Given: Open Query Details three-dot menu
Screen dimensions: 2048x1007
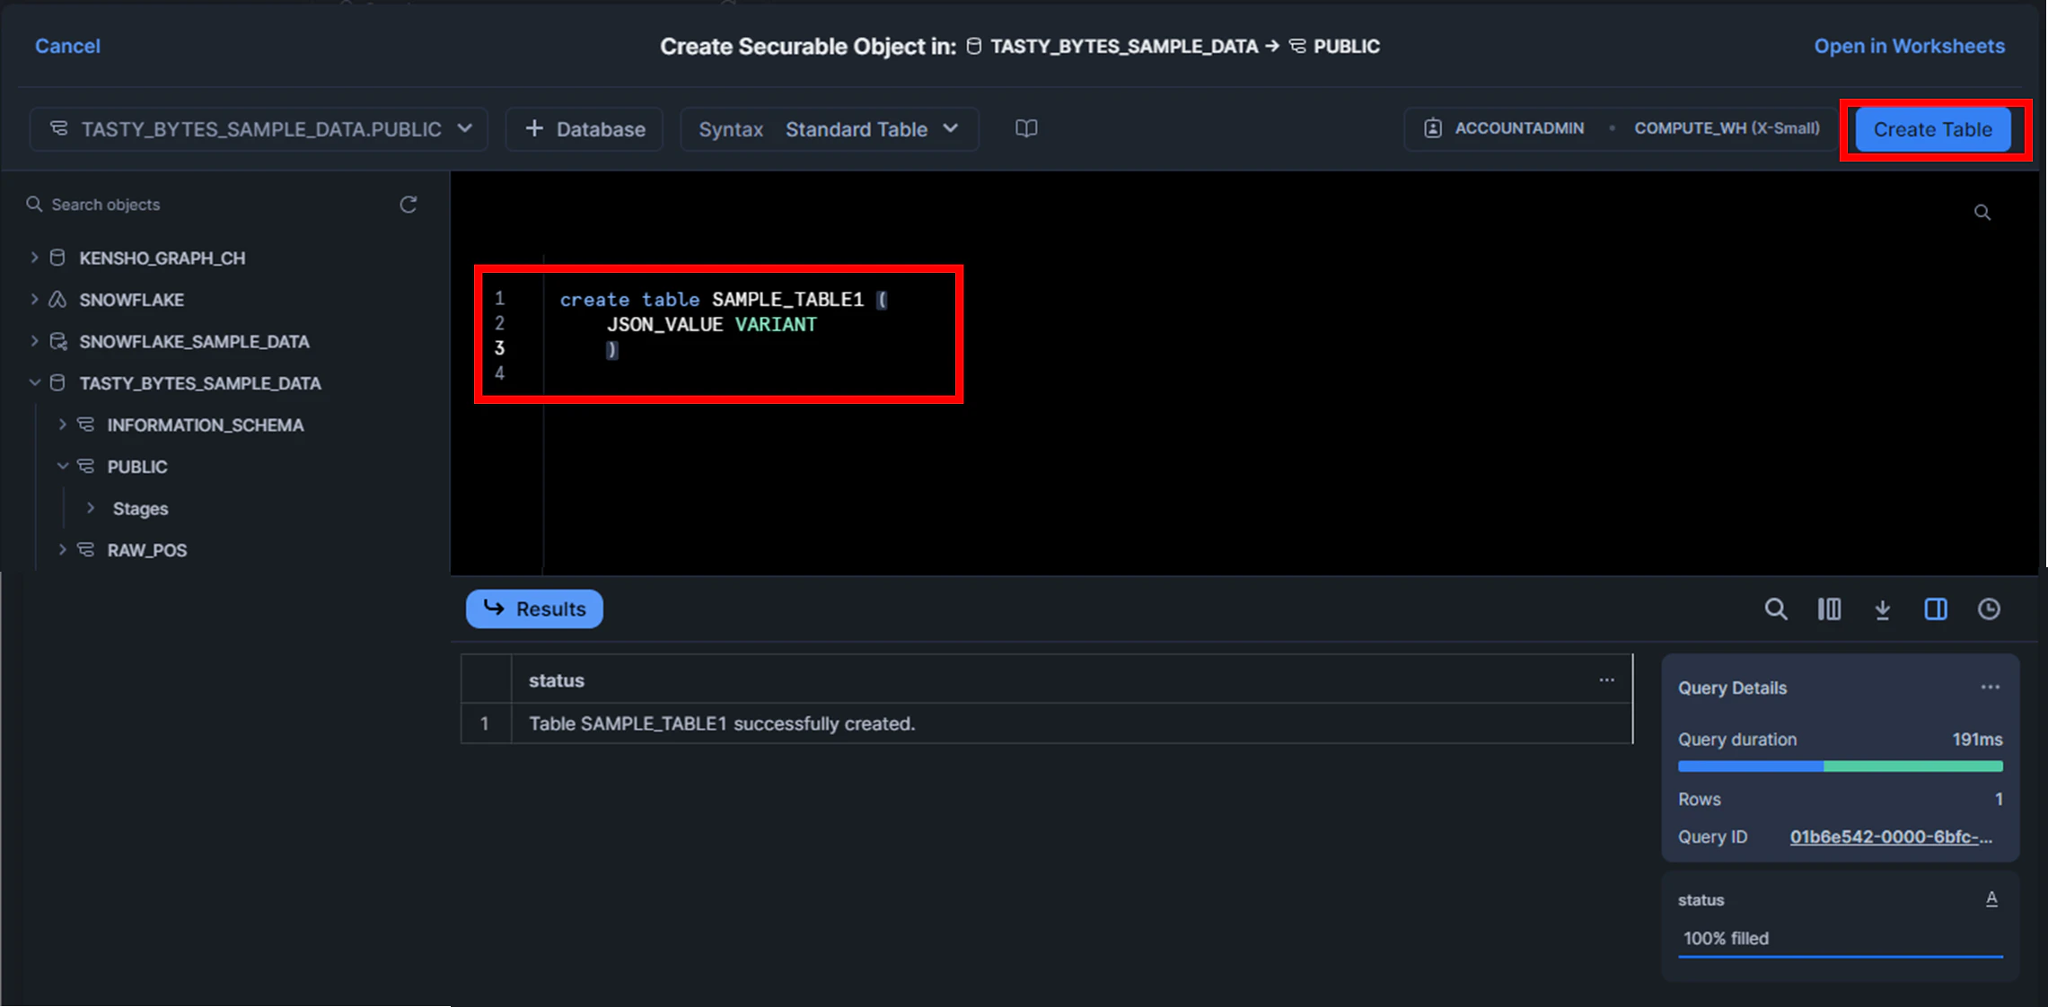Looking at the screenshot, I should click(x=1990, y=687).
